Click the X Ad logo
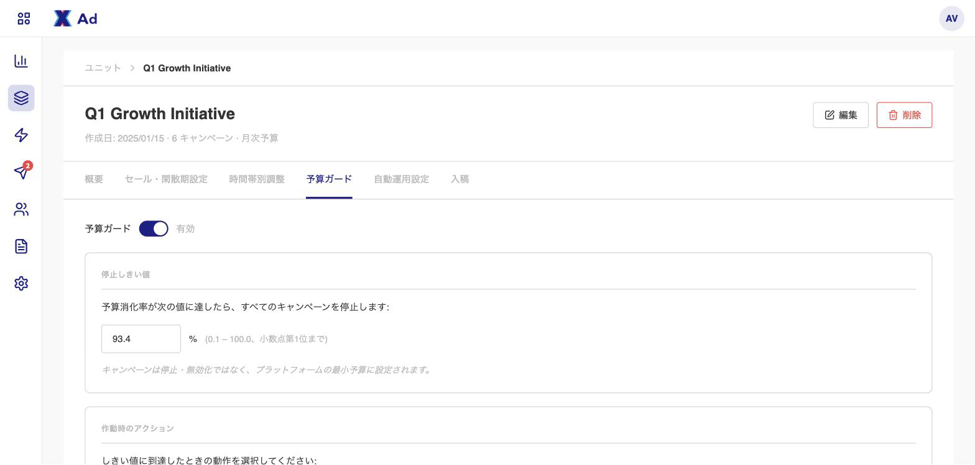 [75, 19]
